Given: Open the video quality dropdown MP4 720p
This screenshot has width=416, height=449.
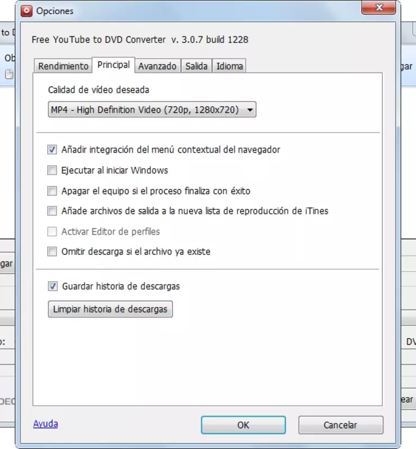Looking at the screenshot, I should tap(152, 109).
